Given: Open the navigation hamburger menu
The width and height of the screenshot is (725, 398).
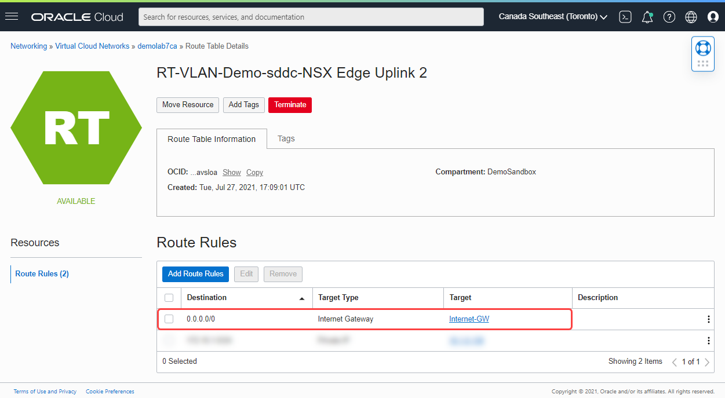Looking at the screenshot, I should (12, 16).
